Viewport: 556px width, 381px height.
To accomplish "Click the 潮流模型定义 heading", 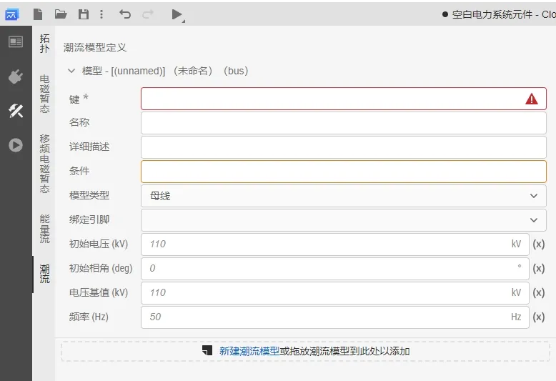I will 95,48.
